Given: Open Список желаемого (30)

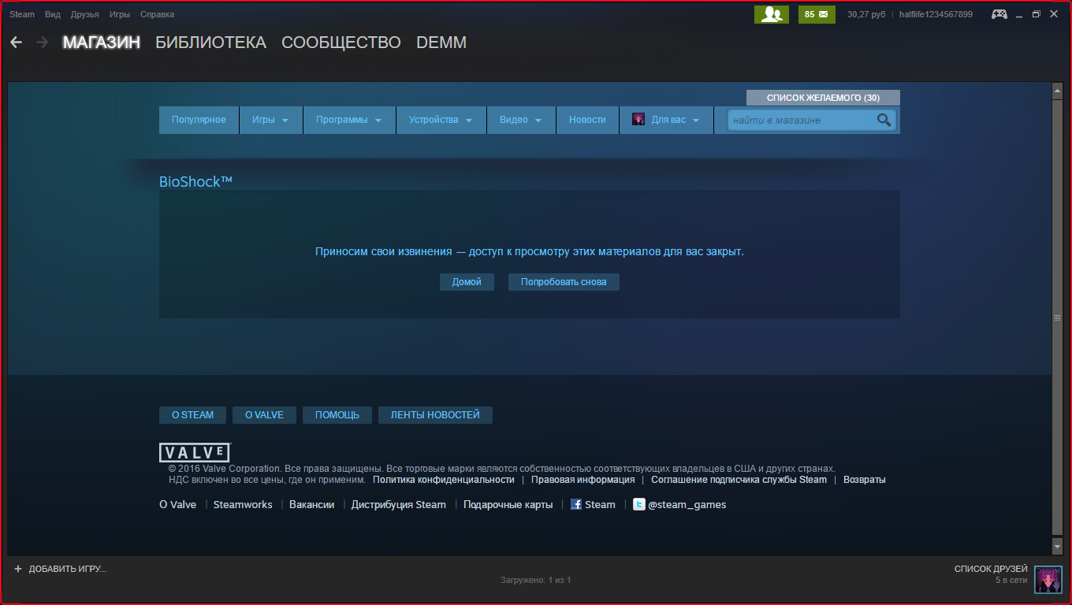Looking at the screenshot, I should tap(823, 98).
